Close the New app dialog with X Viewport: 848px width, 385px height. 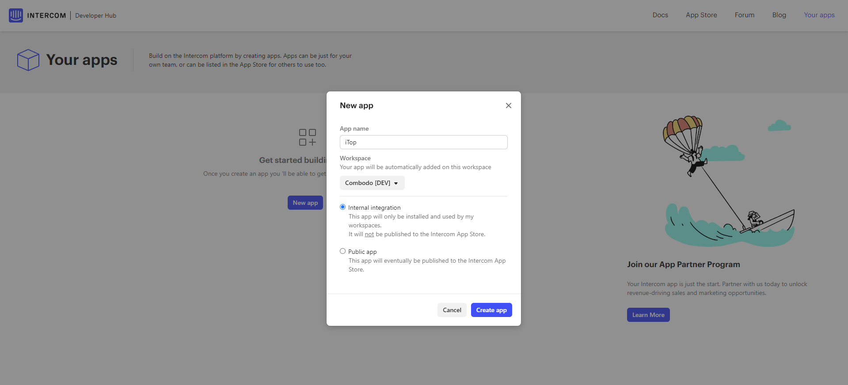point(508,106)
